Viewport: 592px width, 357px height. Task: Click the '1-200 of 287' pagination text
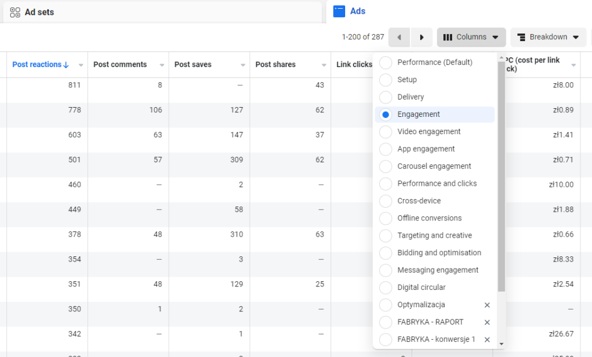click(363, 37)
